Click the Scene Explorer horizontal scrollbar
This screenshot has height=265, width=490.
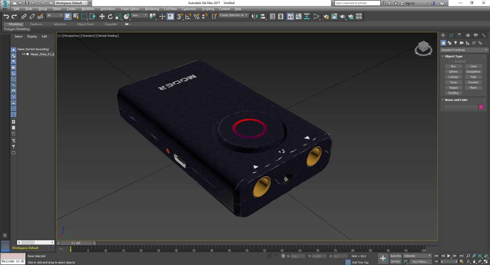click(36, 242)
